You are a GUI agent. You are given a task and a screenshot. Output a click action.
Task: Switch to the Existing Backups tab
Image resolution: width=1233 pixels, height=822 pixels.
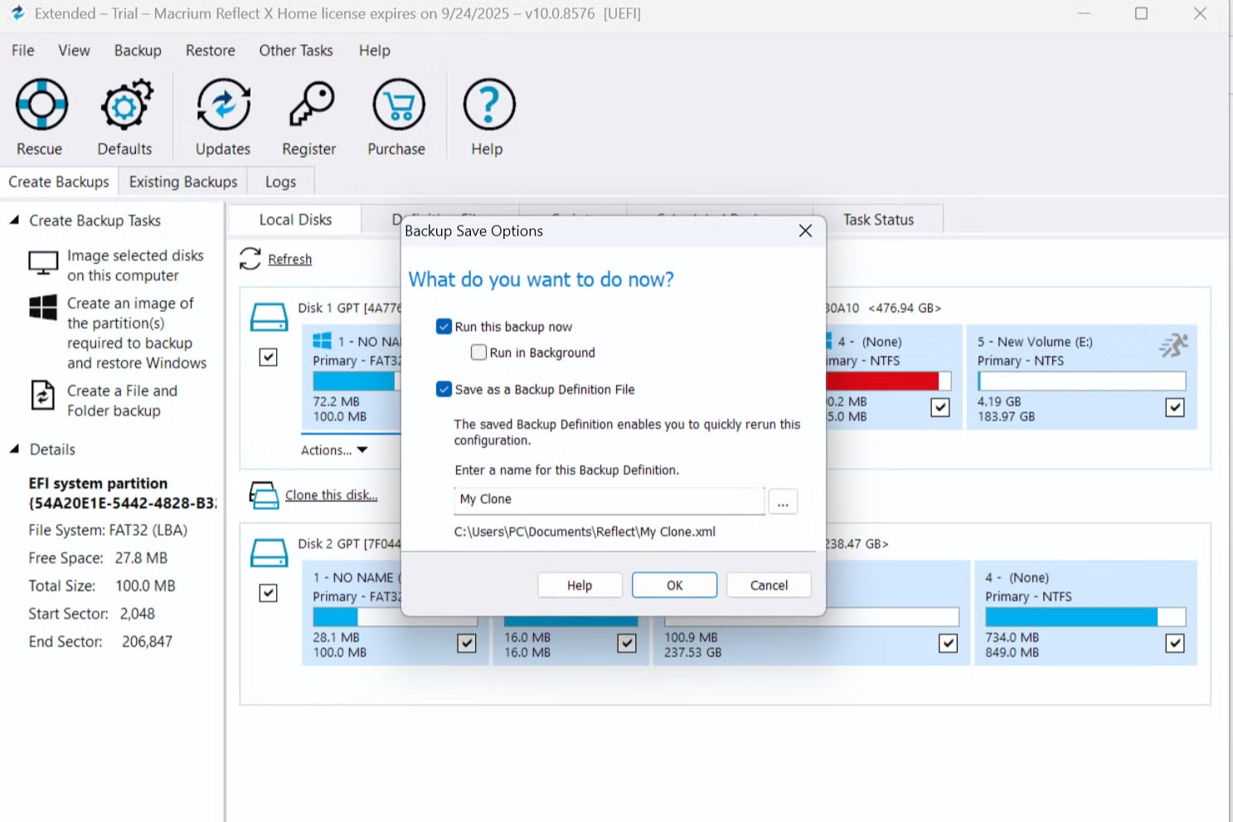(x=182, y=181)
